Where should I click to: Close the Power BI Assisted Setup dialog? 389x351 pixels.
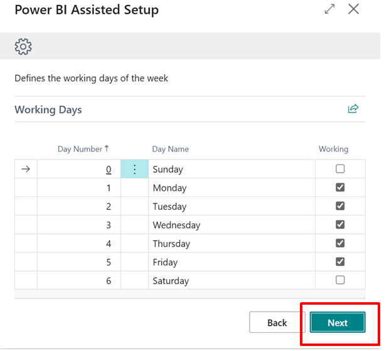point(353,9)
